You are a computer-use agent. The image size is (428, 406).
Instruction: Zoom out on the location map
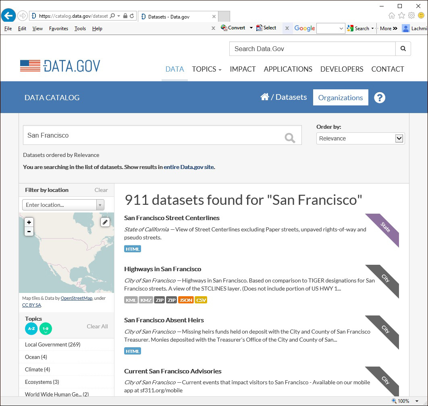click(x=29, y=231)
